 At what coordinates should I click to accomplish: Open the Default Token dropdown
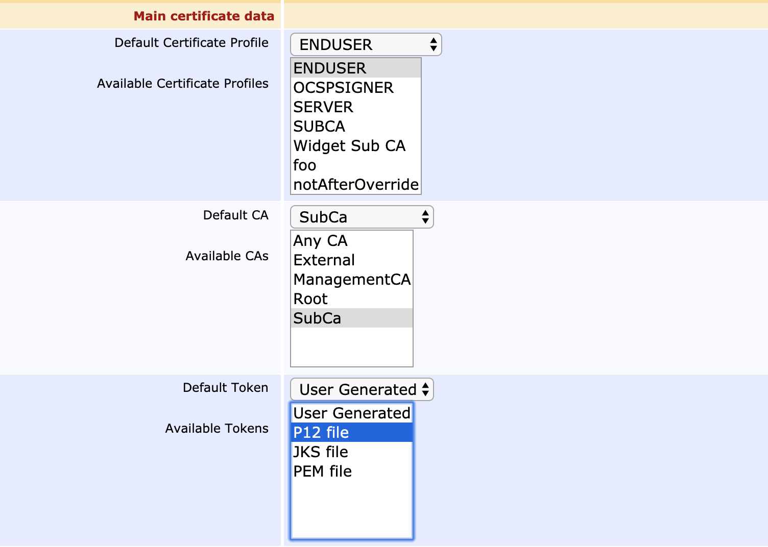coord(362,390)
